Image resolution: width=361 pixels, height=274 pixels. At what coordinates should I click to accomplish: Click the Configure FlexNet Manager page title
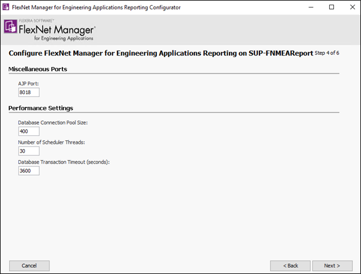point(161,53)
